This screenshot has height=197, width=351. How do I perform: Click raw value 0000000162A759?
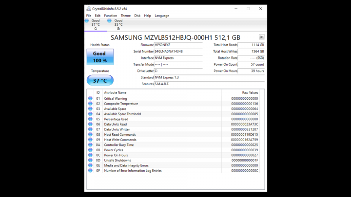[244, 140]
